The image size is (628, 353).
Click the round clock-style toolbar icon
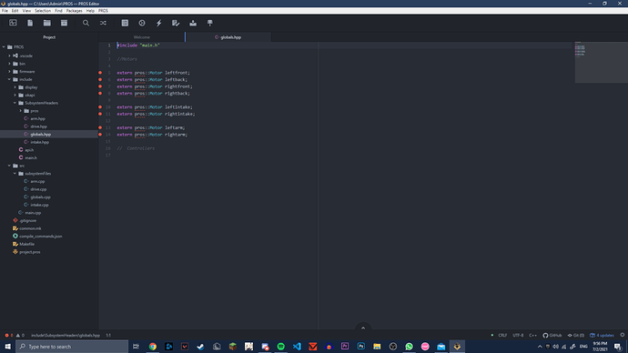pos(142,23)
